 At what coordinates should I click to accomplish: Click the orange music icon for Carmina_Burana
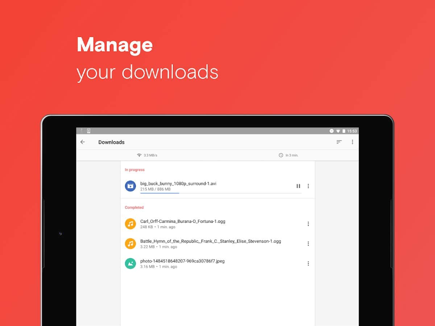pyautogui.click(x=130, y=224)
